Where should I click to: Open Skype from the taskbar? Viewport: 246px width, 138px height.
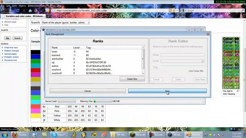[x=59, y=135]
